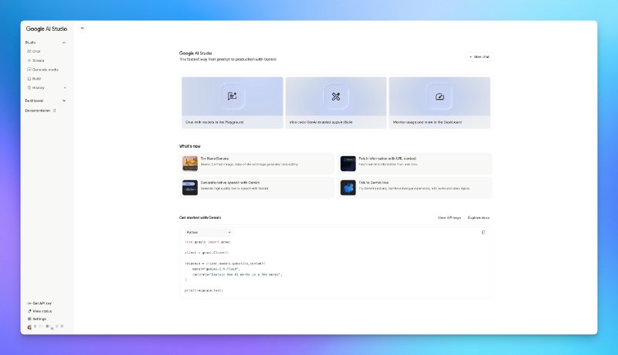Click the What's new heading

click(x=189, y=146)
